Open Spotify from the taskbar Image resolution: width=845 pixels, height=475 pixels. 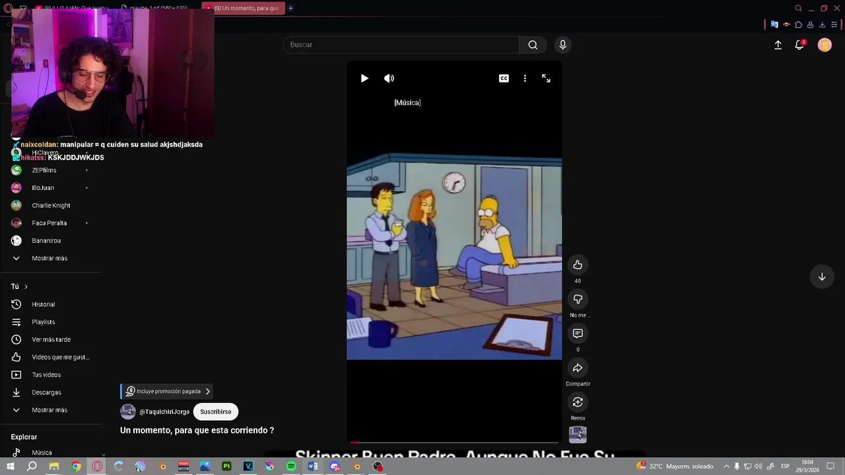(291, 466)
